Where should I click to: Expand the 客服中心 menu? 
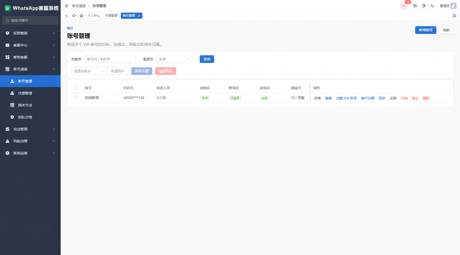tap(30, 45)
